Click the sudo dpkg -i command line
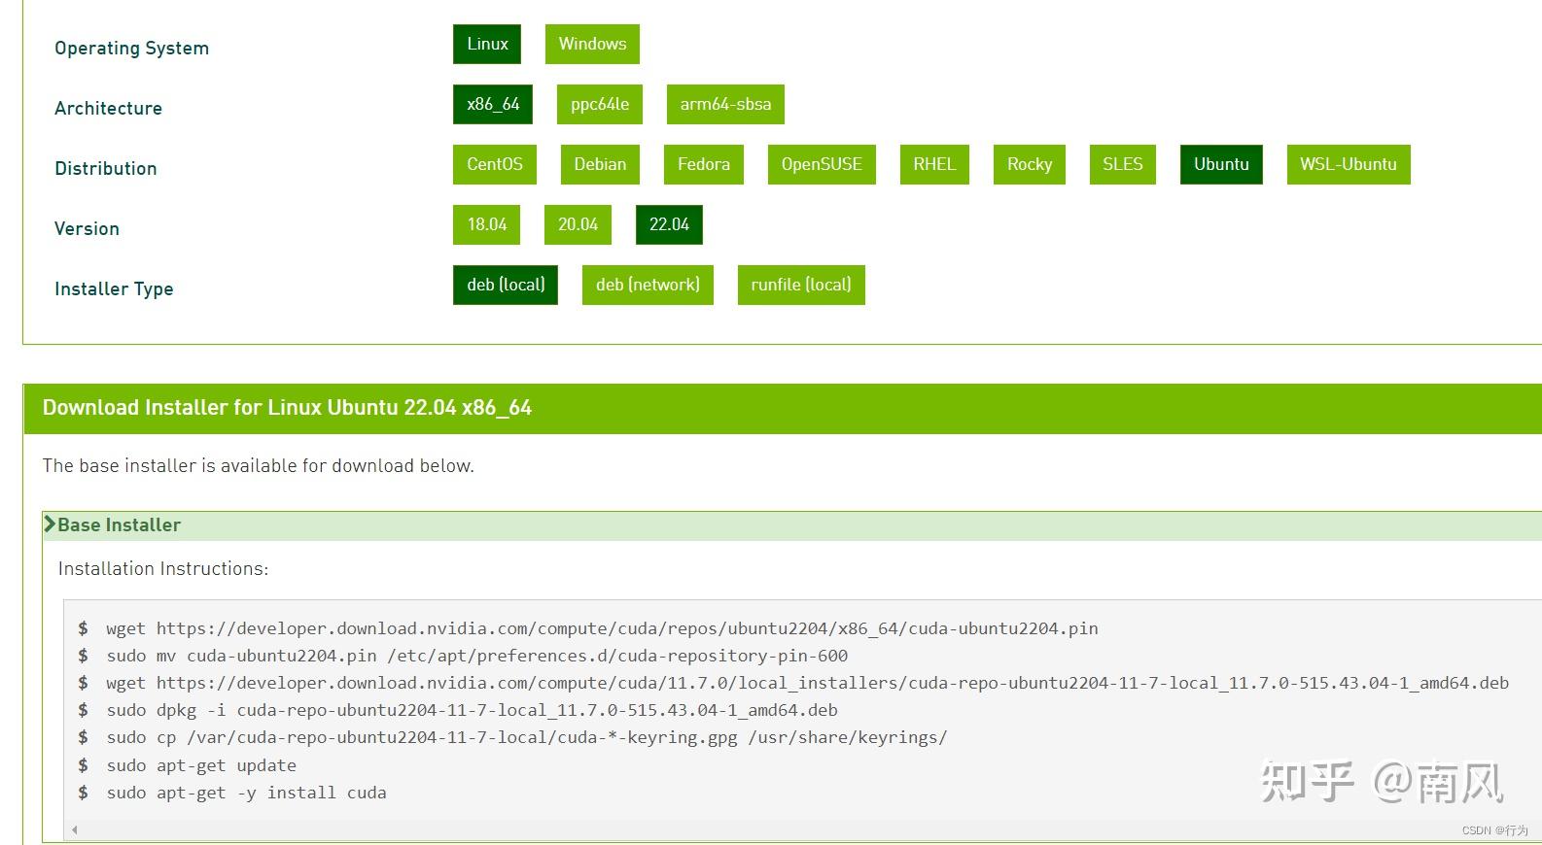Viewport: 1542px width, 845px height. click(472, 710)
